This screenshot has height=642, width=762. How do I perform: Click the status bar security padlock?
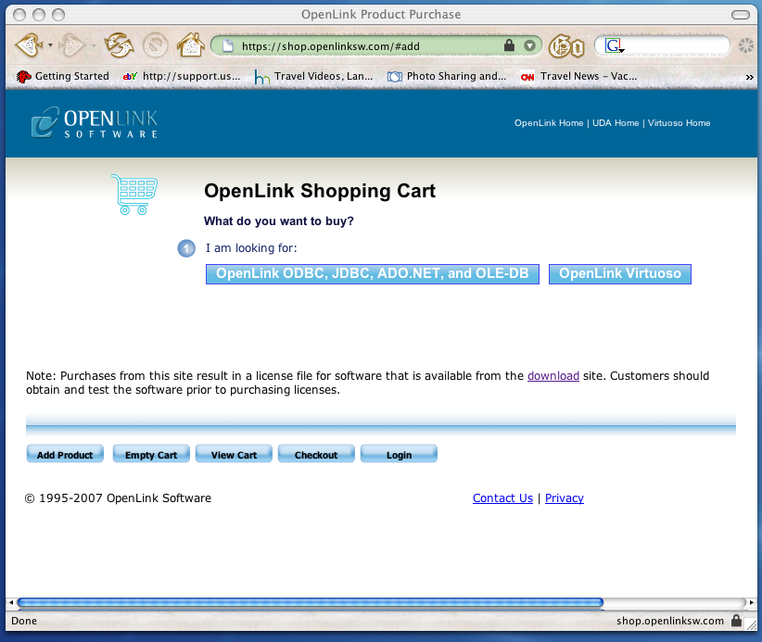pos(736,621)
